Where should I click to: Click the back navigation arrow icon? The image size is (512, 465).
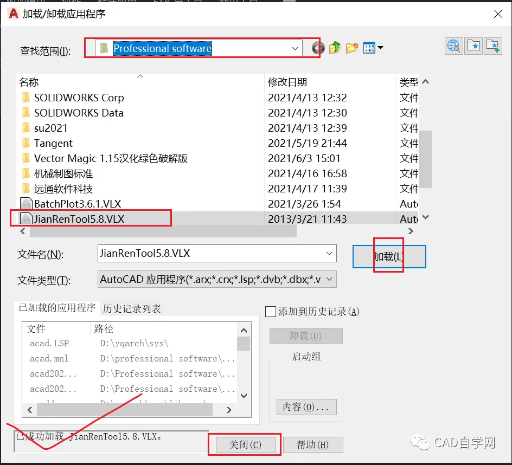(x=318, y=48)
